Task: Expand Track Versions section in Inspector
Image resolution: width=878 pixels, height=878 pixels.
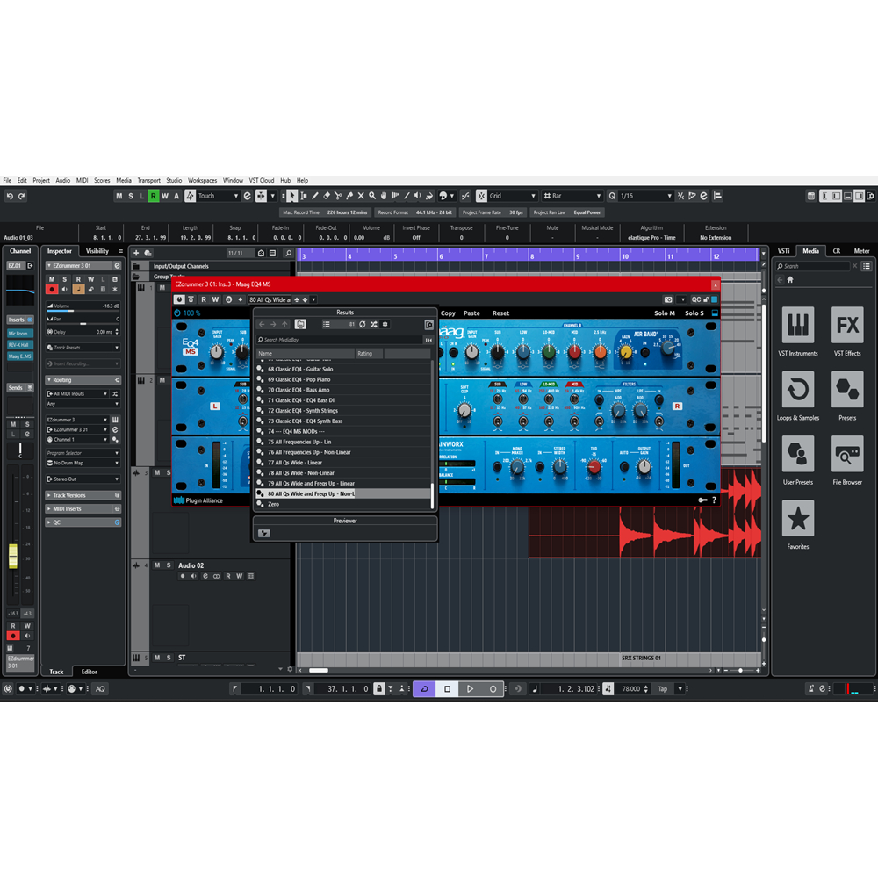Action: click(x=83, y=495)
